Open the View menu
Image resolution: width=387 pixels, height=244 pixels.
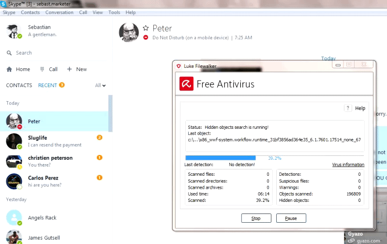pos(98,13)
